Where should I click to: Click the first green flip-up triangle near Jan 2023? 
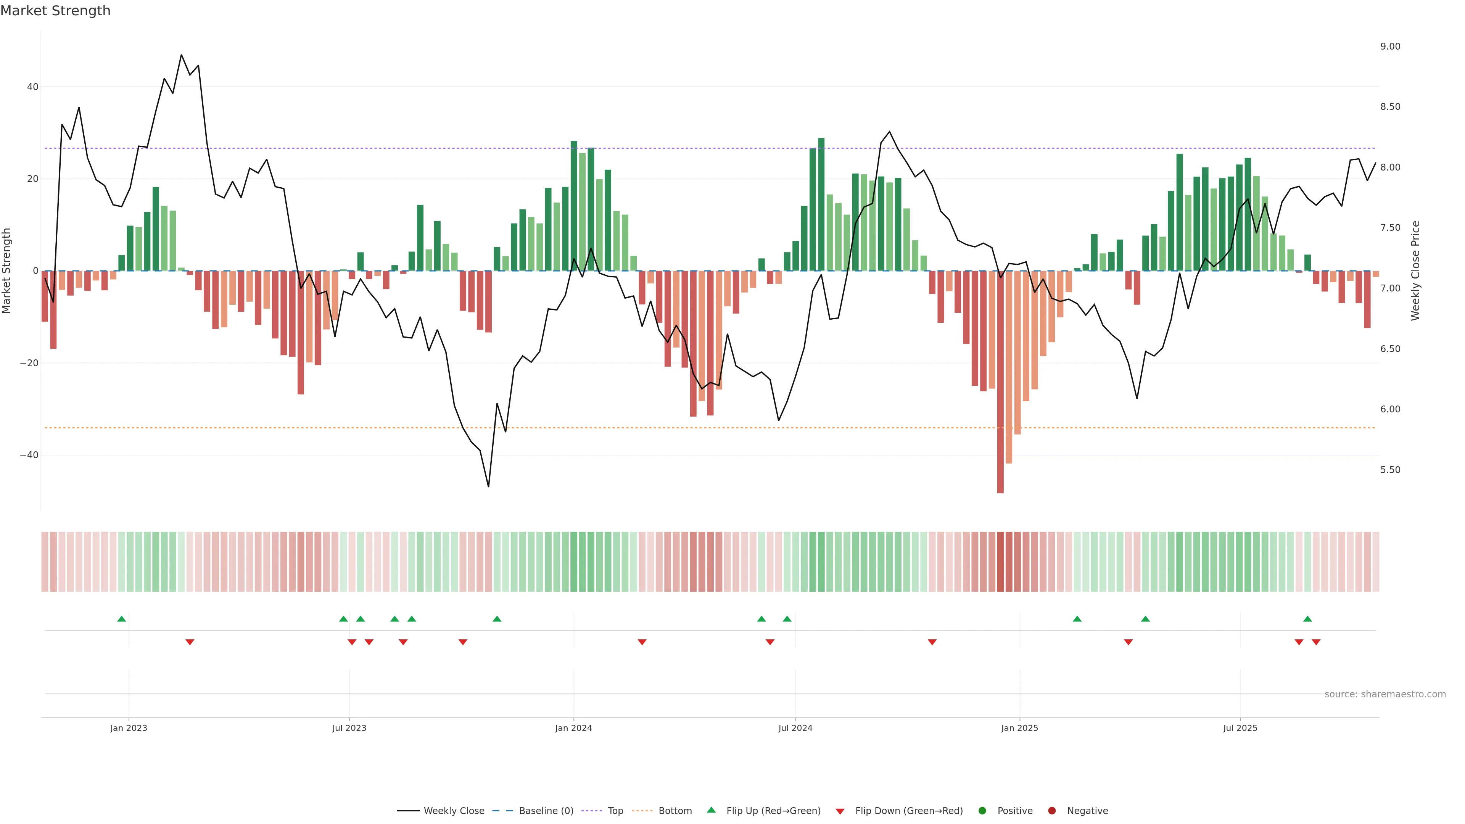point(121,619)
